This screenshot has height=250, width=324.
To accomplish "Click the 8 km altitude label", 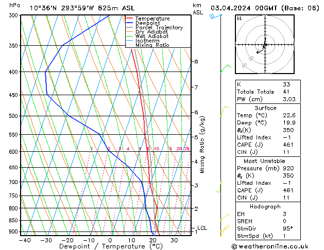I will (x=196, y=61).
